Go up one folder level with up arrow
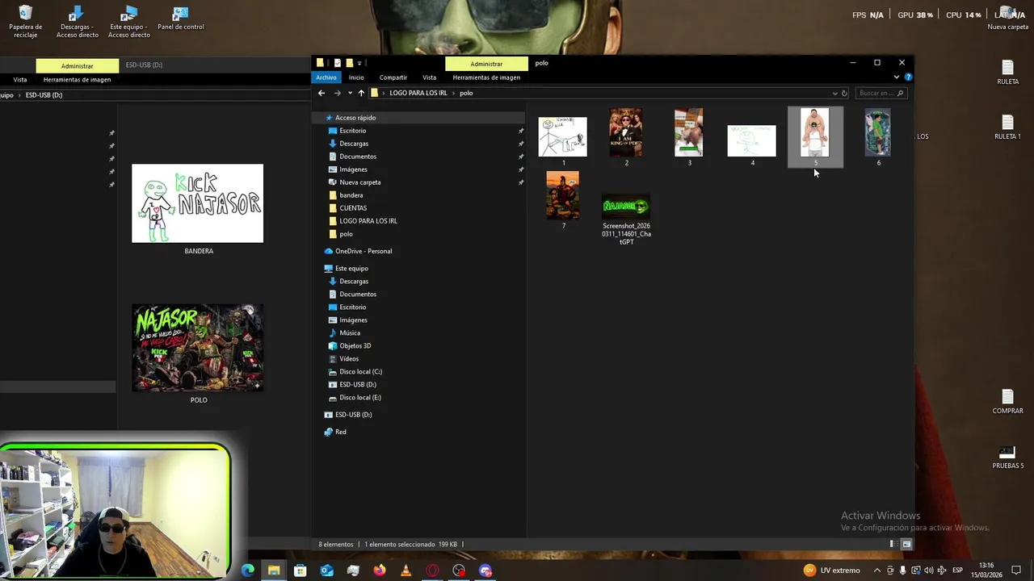The width and height of the screenshot is (1034, 581). pos(361,93)
